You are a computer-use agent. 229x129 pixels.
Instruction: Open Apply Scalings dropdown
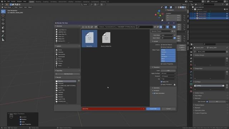coord(168,73)
